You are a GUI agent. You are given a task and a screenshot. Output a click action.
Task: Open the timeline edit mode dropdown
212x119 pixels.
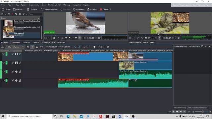point(15,47)
